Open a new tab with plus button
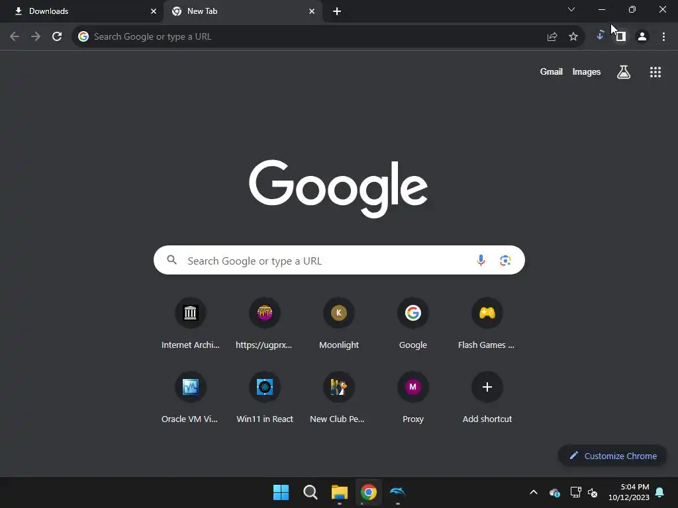 click(337, 11)
